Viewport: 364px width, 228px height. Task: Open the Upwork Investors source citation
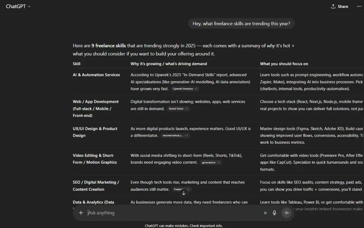(x=184, y=89)
